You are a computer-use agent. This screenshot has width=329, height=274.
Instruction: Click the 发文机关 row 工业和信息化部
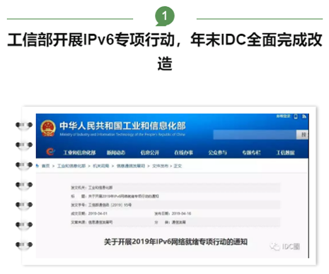[x=175, y=188]
